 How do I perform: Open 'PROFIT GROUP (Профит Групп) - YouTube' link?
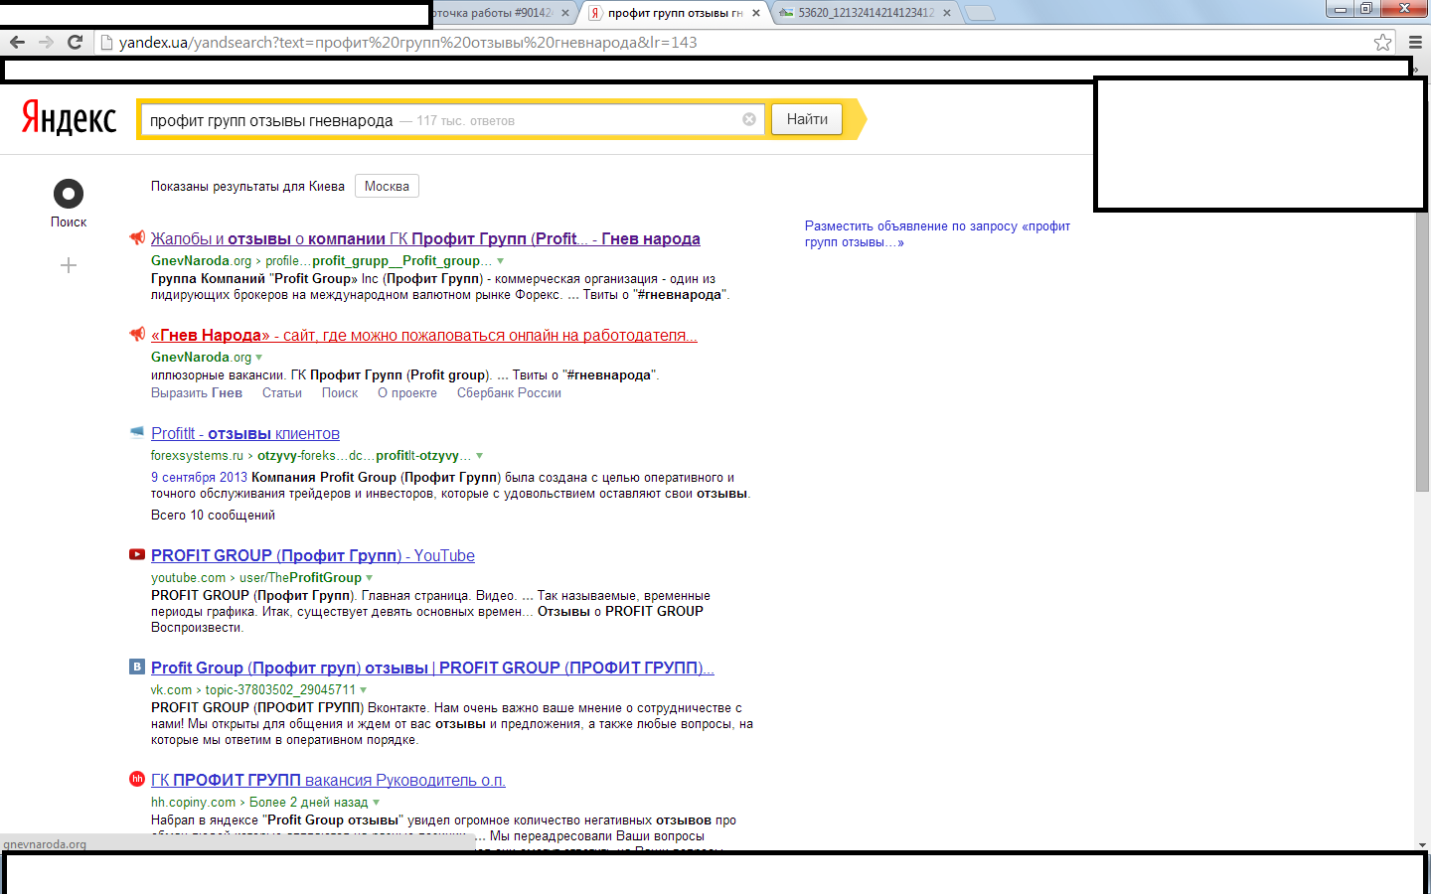pos(313,555)
